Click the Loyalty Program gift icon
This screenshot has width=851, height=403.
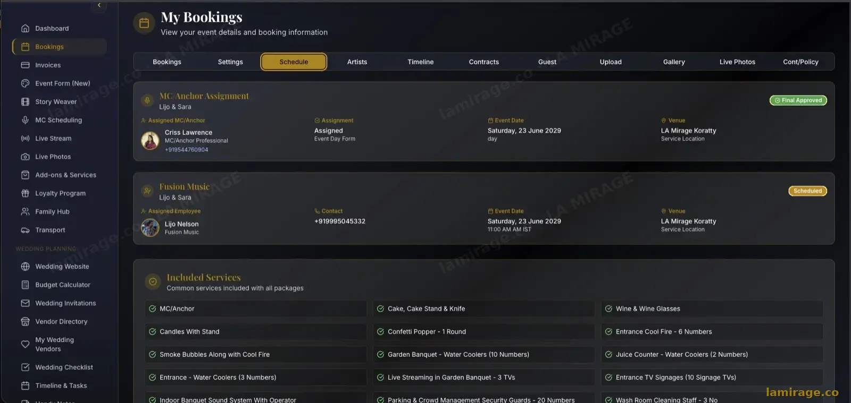pos(25,193)
